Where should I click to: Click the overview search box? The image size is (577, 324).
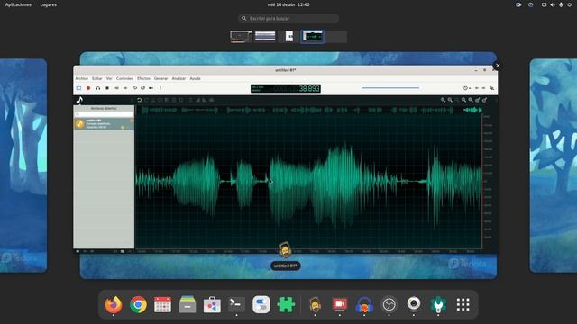288,18
